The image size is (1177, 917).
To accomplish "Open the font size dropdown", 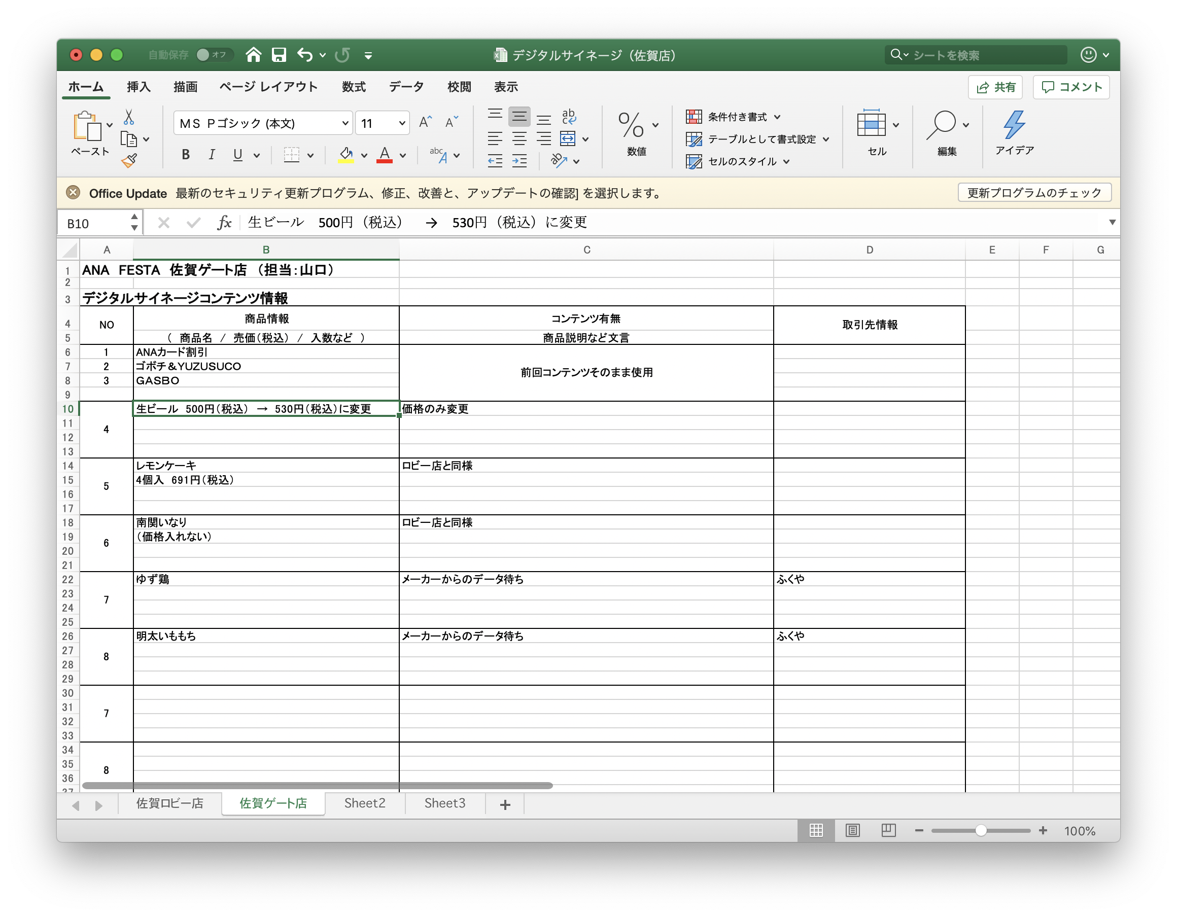I will 402,123.
